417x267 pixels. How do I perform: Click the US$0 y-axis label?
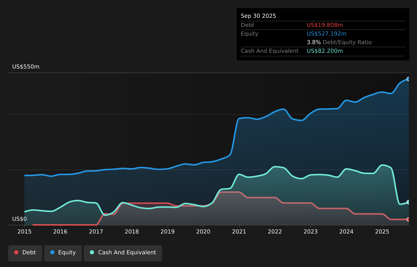pos(20,219)
